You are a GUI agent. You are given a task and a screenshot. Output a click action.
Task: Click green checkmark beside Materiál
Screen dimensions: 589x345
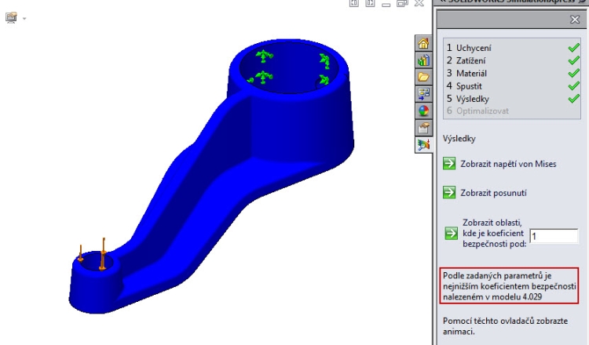coord(573,73)
